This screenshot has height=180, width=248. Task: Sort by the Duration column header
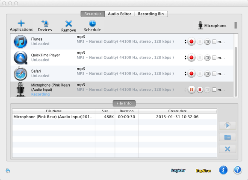[127, 111]
